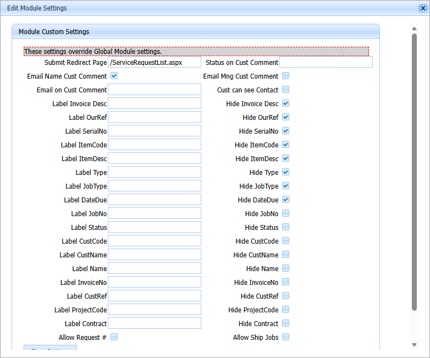The width and height of the screenshot is (430, 358).
Task: Uncheck Hide SerialNo checkbox
Action: pyautogui.click(x=286, y=130)
